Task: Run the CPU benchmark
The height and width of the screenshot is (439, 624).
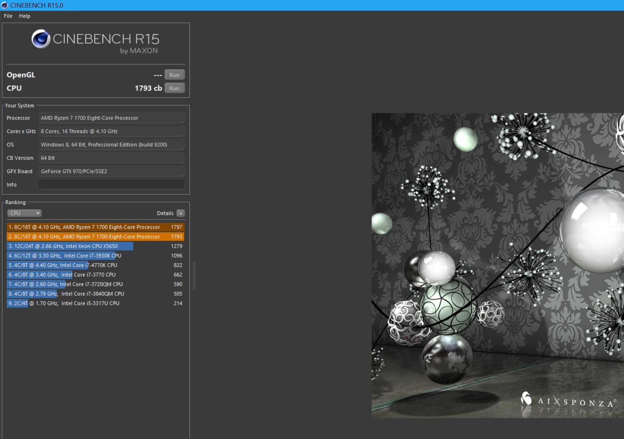Action: coord(174,88)
